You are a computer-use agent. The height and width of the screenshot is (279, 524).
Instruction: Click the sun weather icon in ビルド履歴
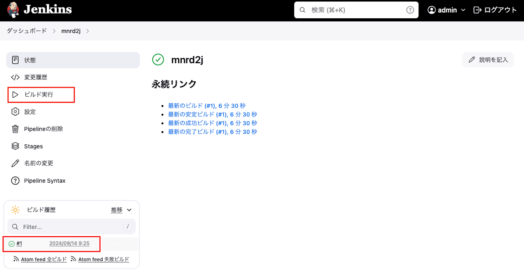click(15, 210)
